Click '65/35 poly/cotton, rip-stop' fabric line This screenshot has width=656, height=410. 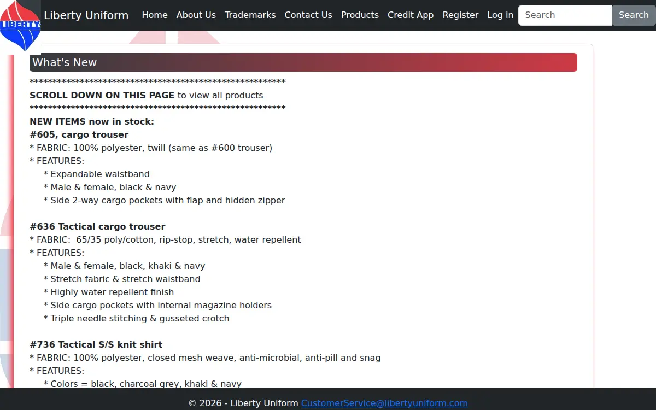tap(165, 239)
